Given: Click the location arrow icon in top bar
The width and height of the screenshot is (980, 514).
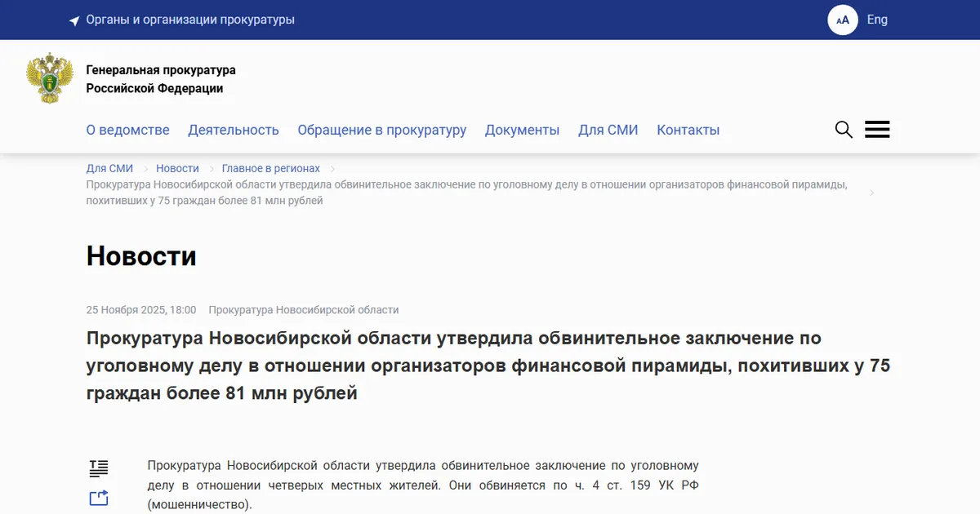Looking at the screenshot, I should point(74,20).
